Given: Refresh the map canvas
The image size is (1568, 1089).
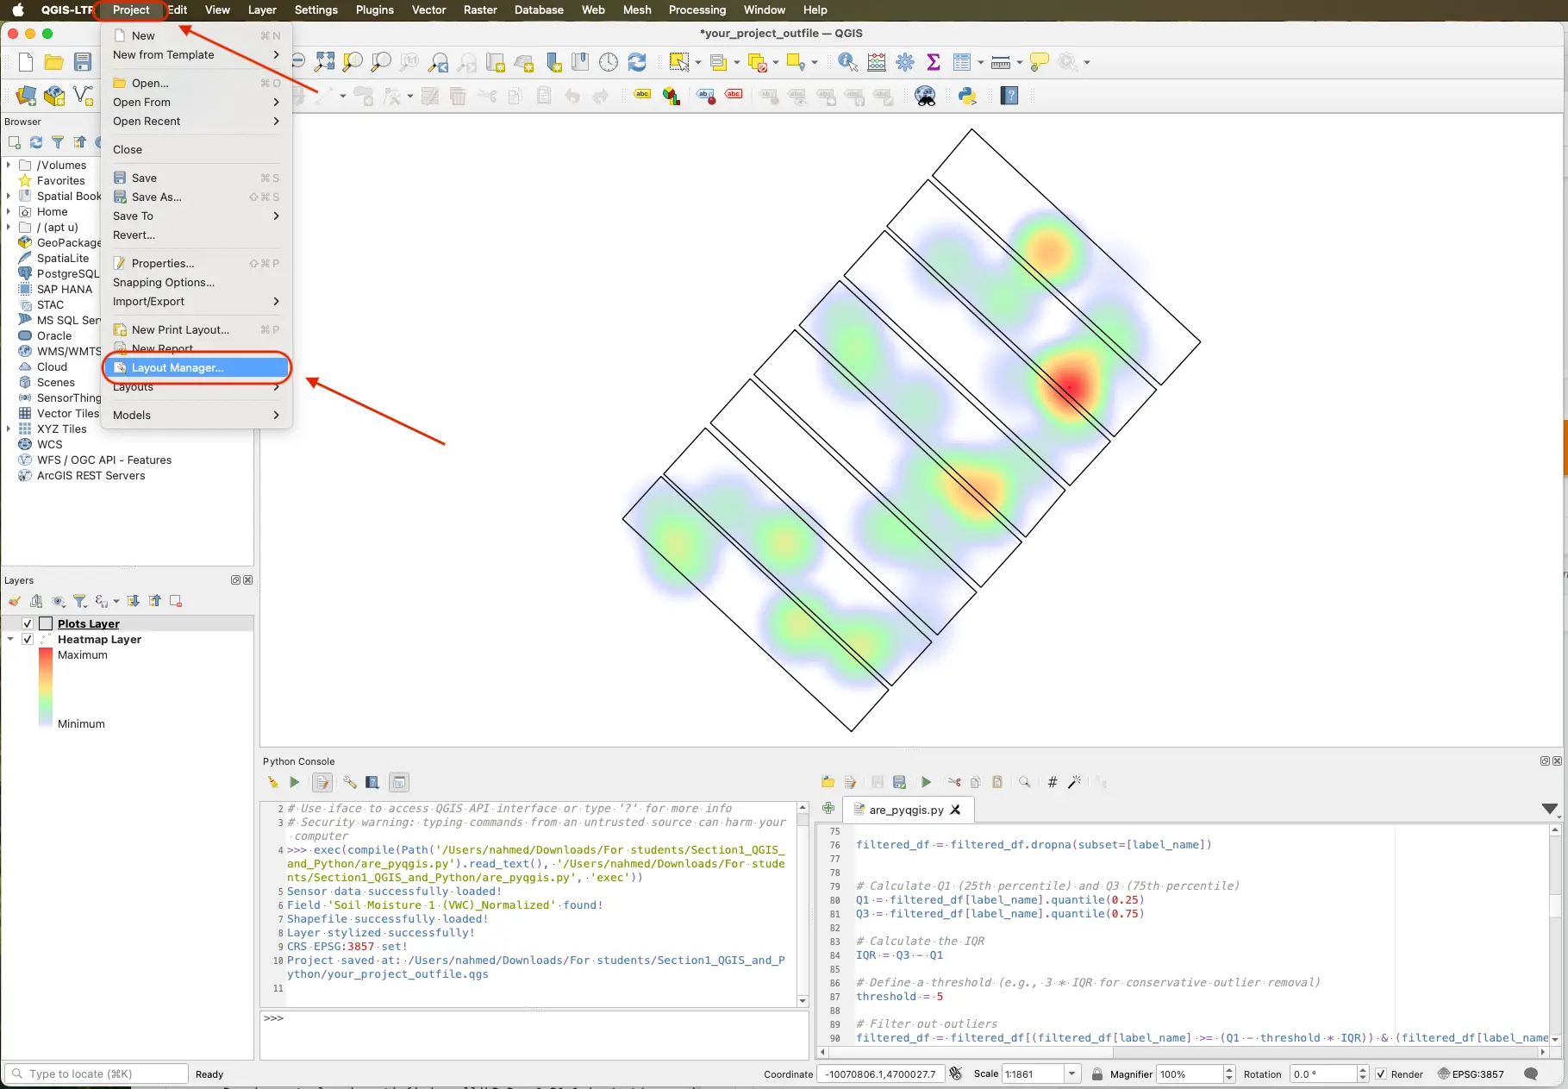Looking at the screenshot, I should [637, 62].
